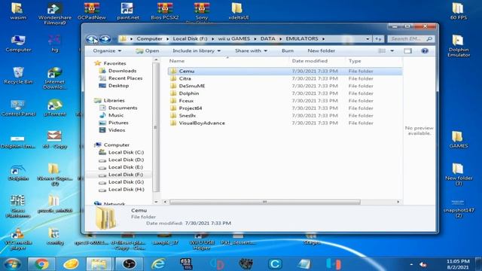Open Explorer help with the question mark icon
The height and width of the screenshot is (271, 482).
coord(425,50)
